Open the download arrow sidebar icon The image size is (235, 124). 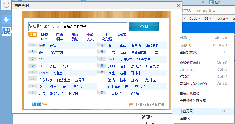(6, 19)
